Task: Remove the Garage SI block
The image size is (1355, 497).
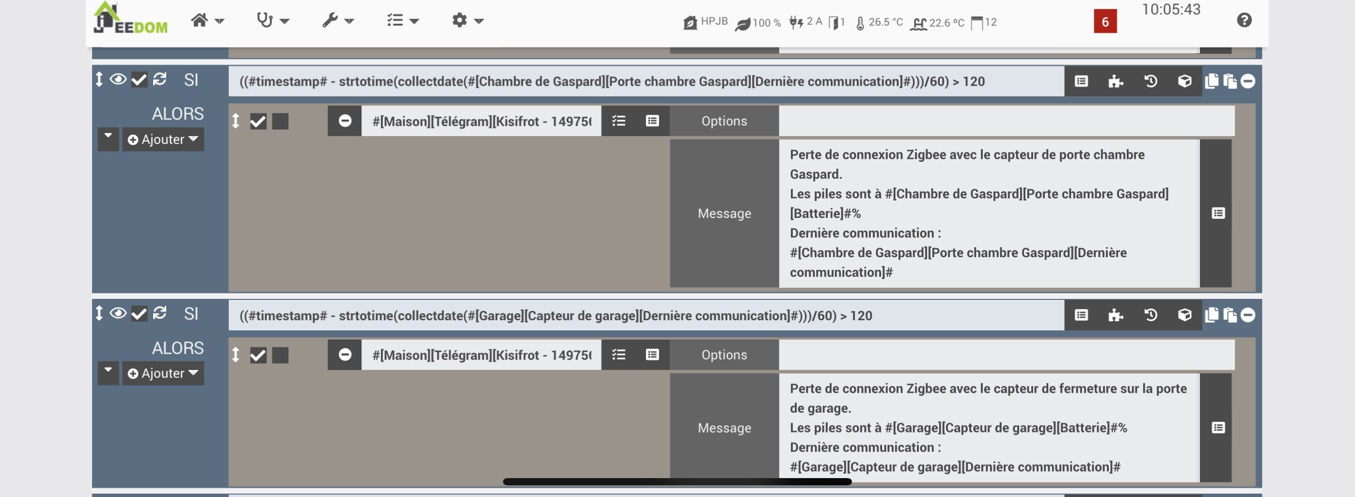Action: pos(1248,315)
